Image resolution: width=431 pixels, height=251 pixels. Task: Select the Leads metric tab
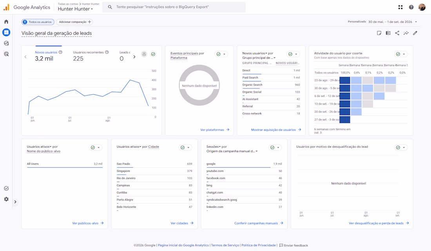[x=125, y=56]
